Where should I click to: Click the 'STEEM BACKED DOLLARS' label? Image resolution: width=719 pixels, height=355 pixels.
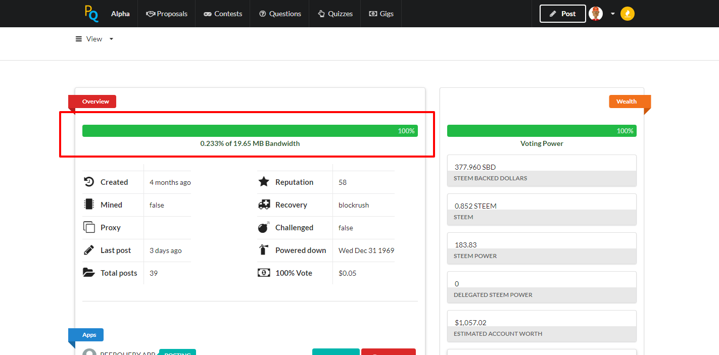(490, 178)
